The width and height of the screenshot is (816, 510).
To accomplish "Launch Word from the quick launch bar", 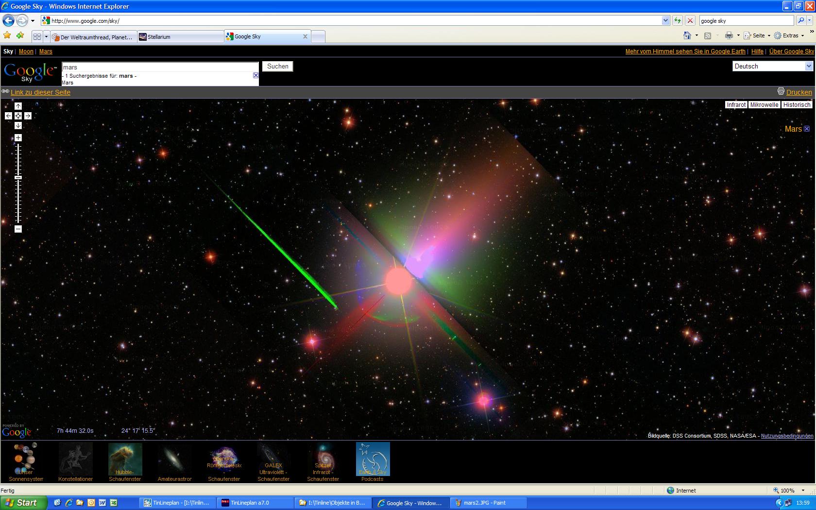I will 102,503.
